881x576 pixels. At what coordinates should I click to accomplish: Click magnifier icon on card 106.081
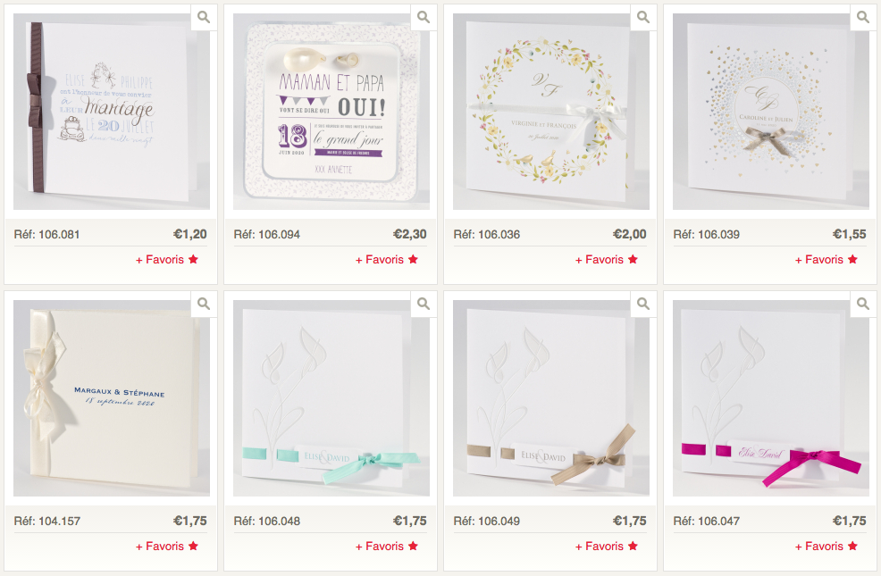tap(204, 17)
